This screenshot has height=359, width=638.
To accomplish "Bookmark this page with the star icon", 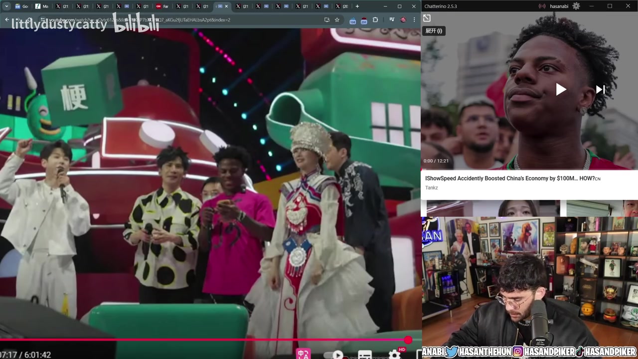I will coord(337,20).
